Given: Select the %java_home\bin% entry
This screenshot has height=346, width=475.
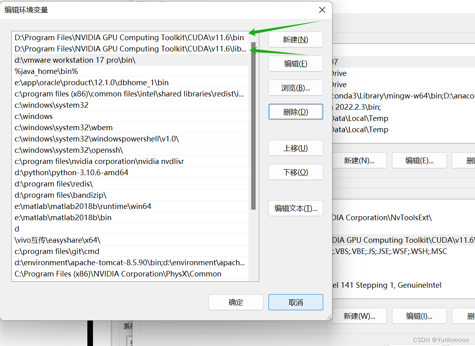Looking at the screenshot, I should tap(131, 72).
